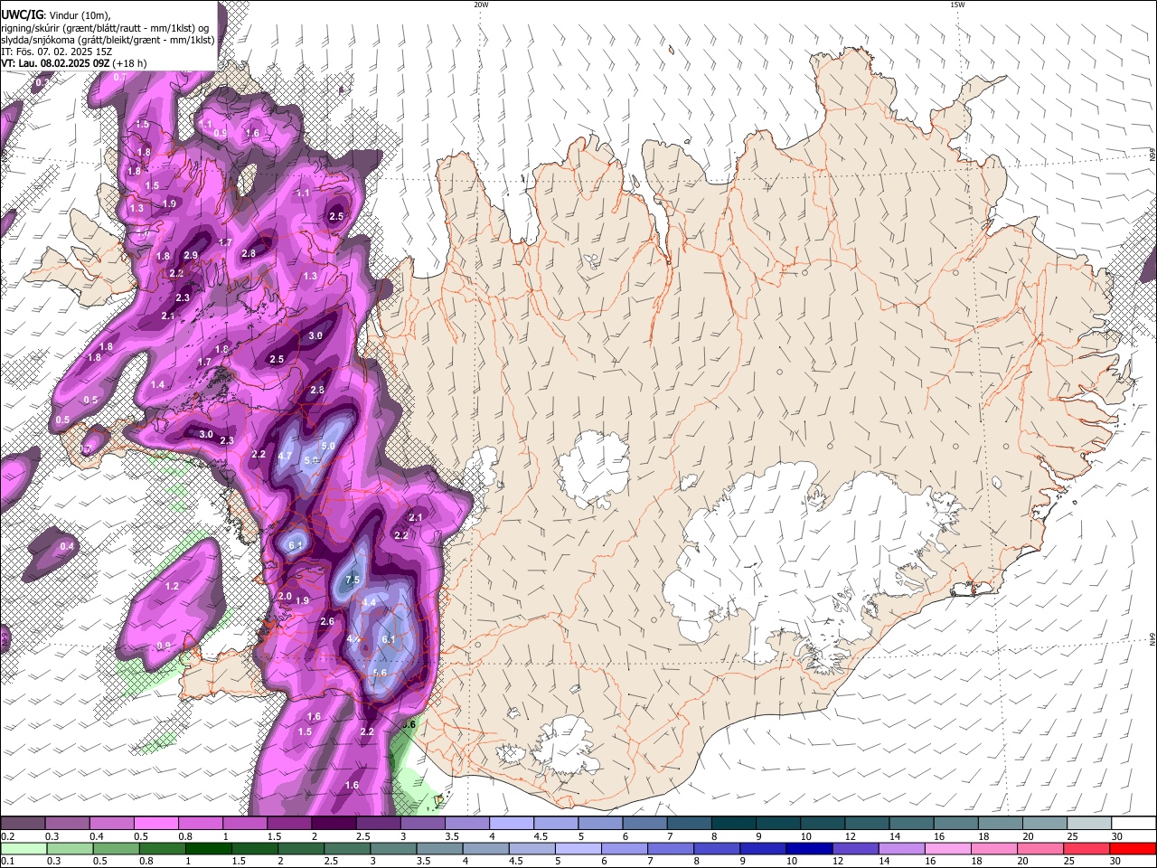Click the 15W longitude label
The height and width of the screenshot is (868, 1157).
(957, 5)
